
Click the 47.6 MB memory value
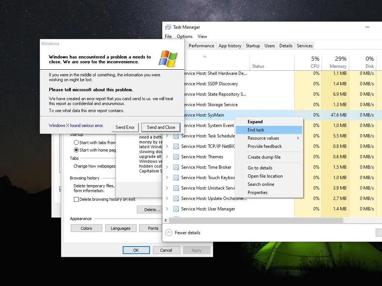pos(338,115)
